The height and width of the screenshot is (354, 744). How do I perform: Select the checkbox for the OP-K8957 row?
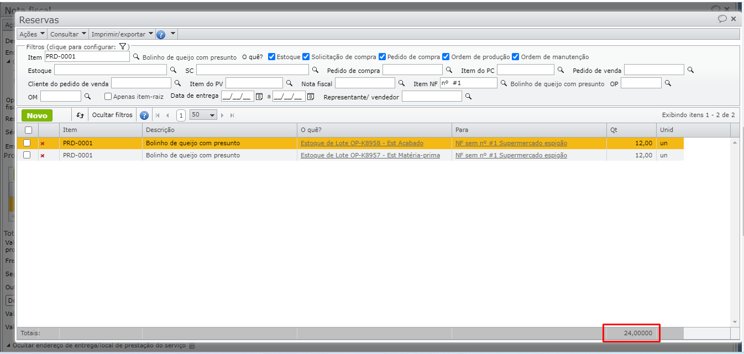click(27, 155)
